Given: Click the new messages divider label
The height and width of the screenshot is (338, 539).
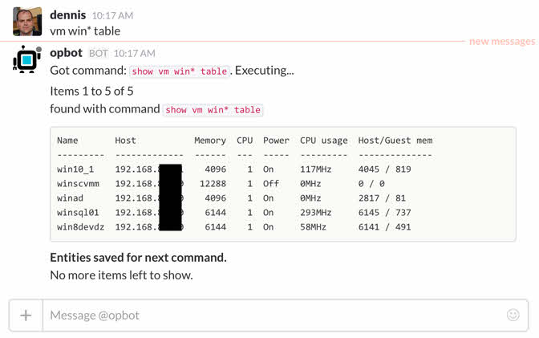Looking at the screenshot, I should click(502, 41).
